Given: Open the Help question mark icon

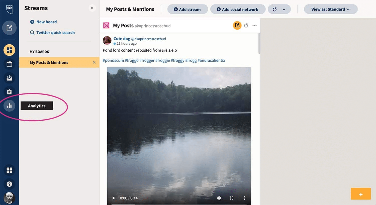Looking at the screenshot, I should (x=9, y=184).
